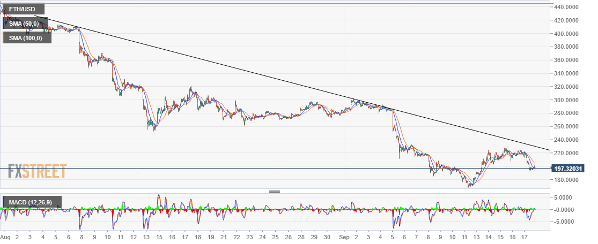The width and height of the screenshot is (598, 244).
Task: Click the 180.0000 price axis label
Action: point(569,180)
